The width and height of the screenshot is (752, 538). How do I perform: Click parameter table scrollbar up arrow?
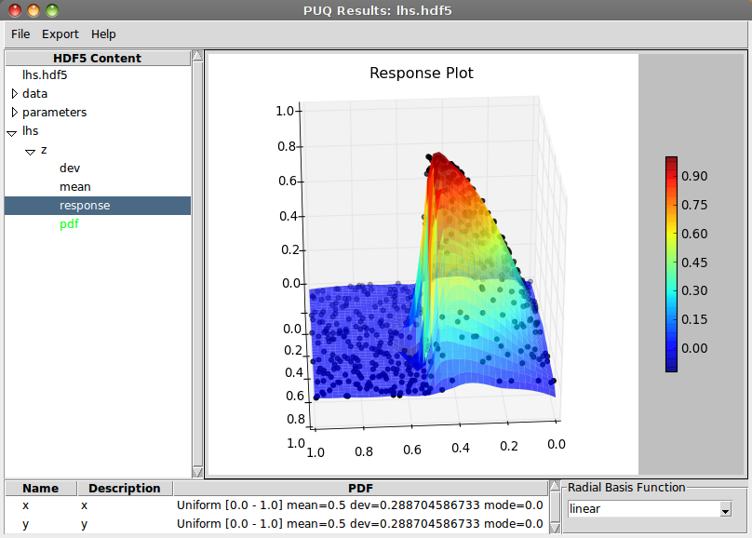[555, 486]
